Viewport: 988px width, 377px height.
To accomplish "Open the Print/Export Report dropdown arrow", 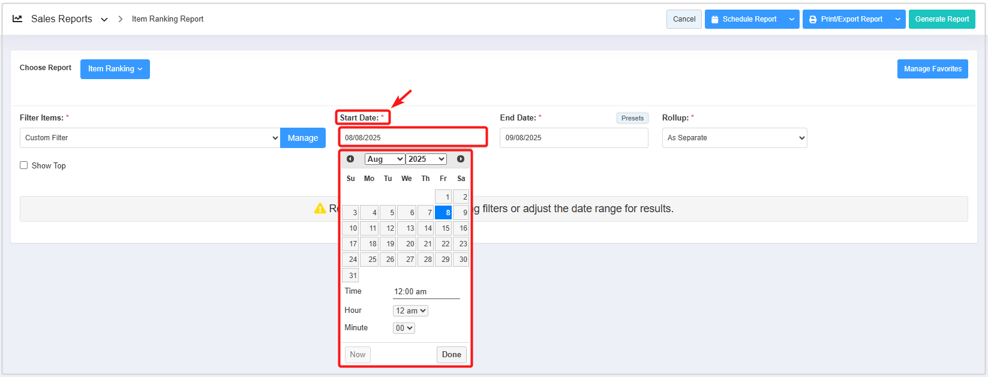I will tap(898, 19).
